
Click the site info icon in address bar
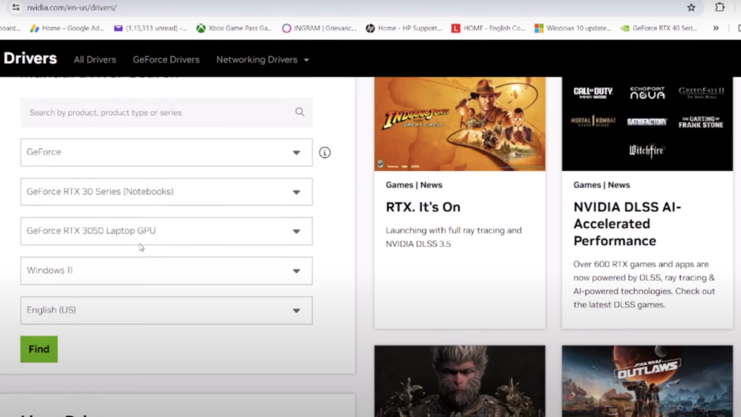click(x=16, y=7)
